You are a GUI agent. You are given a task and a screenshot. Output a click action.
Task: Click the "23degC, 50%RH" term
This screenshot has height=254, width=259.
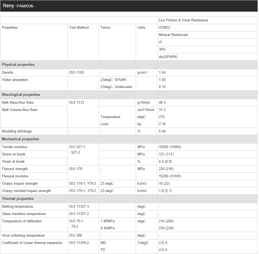tap(113, 80)
